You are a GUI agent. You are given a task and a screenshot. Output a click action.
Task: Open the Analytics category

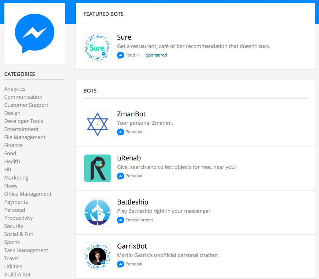15,89
